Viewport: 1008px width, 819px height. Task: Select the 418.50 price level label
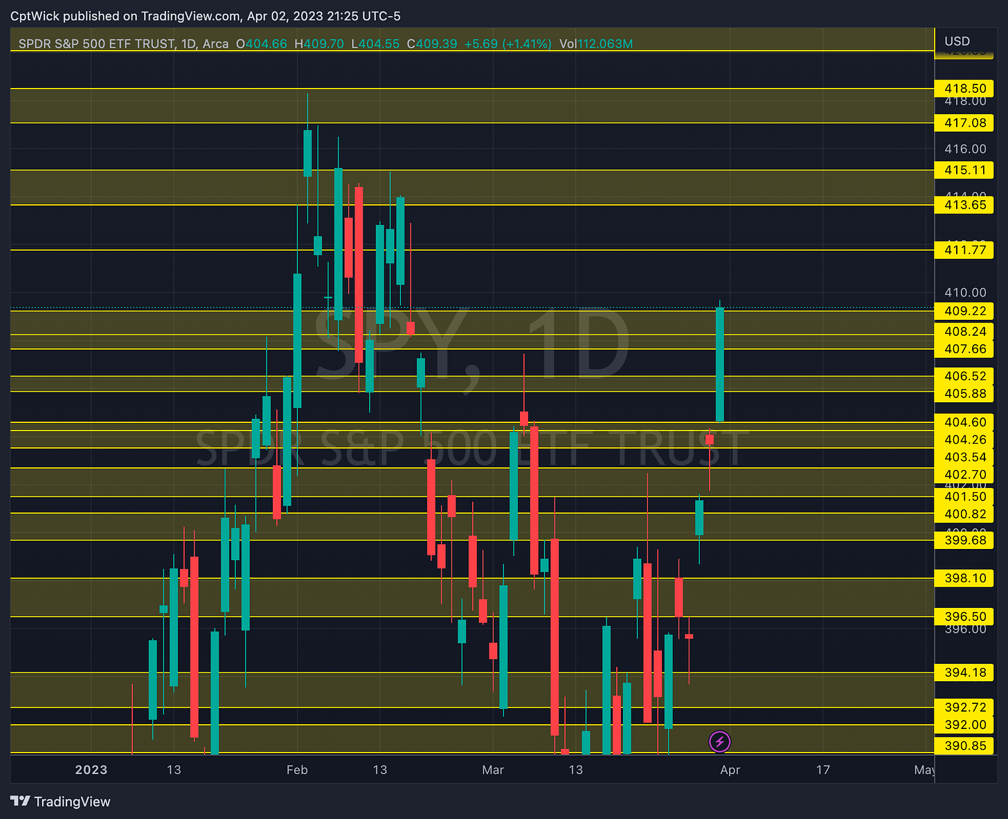coord(964,89)
